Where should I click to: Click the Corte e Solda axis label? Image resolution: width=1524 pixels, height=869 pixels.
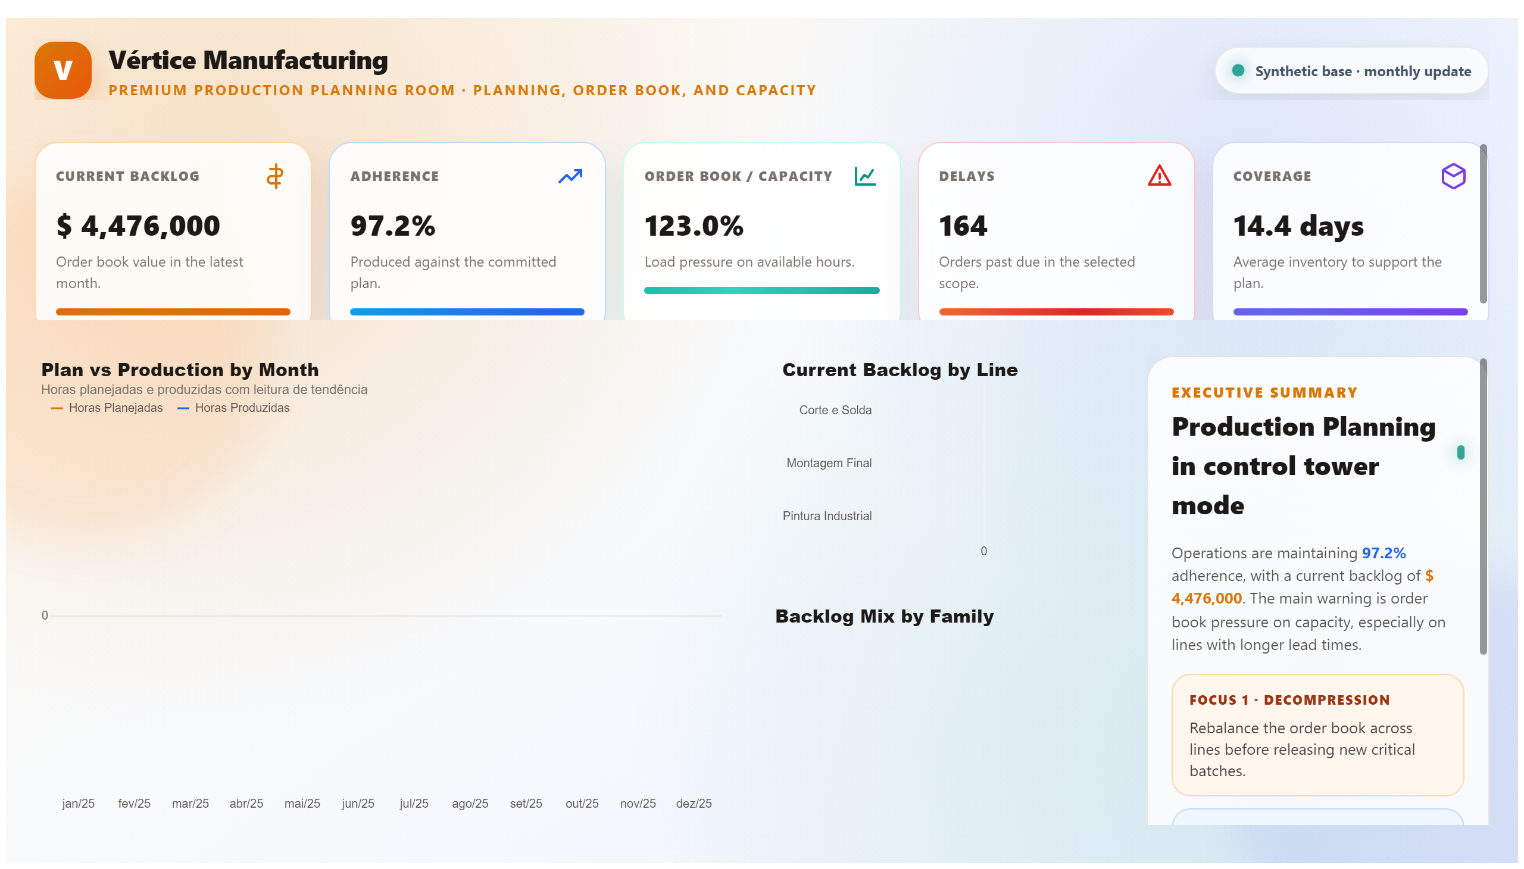click(835, 410)
